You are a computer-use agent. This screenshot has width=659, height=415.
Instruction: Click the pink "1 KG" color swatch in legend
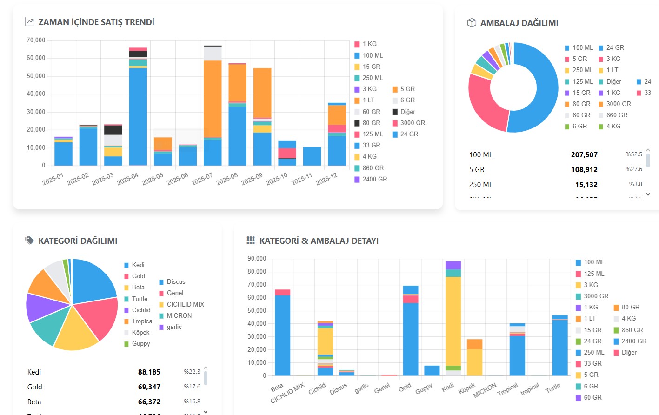(357, 43)
